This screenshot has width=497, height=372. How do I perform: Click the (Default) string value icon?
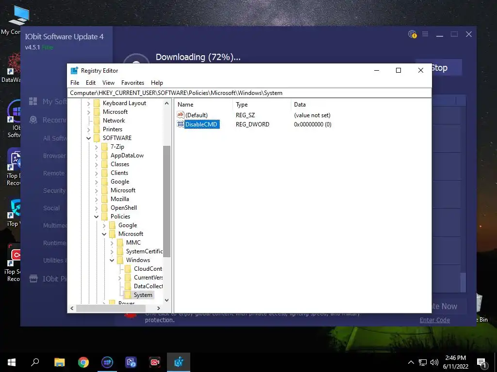181,115
